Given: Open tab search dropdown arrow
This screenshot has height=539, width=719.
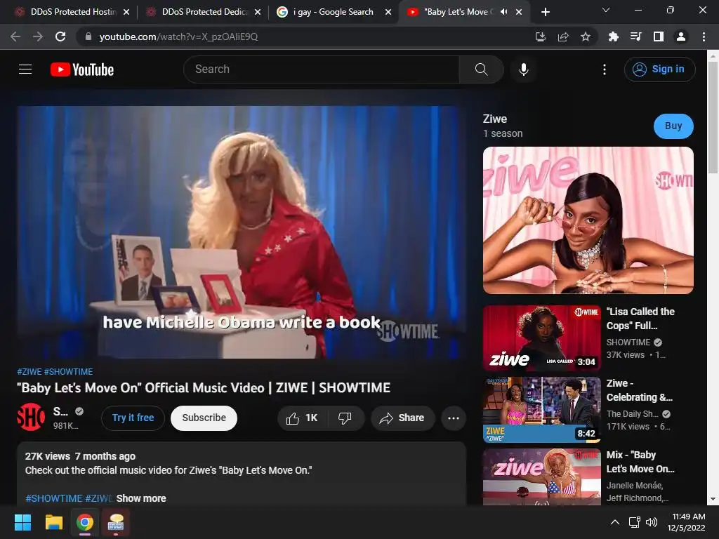Looking at the screenshot, I should click(606, 10).
